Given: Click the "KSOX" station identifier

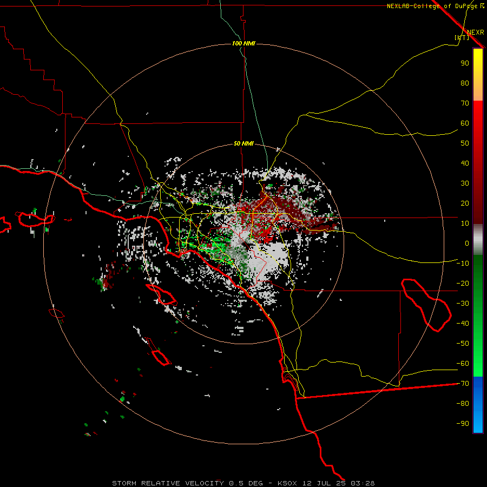Looking at the screenshot, I should pos(287,483).
